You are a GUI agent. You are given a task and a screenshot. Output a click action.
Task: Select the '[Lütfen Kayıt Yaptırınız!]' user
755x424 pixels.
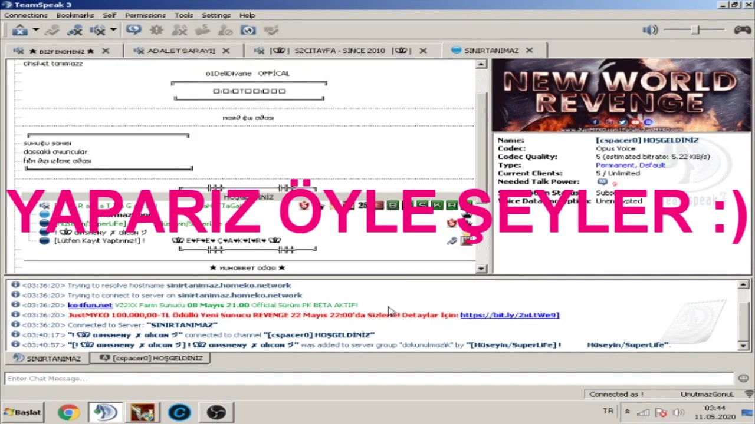99,241
